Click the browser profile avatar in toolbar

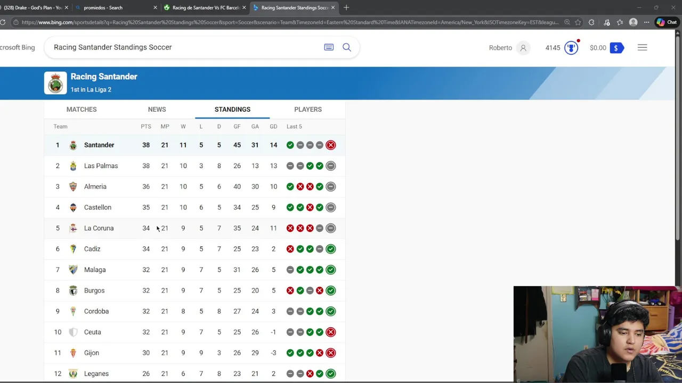[633, 22]
